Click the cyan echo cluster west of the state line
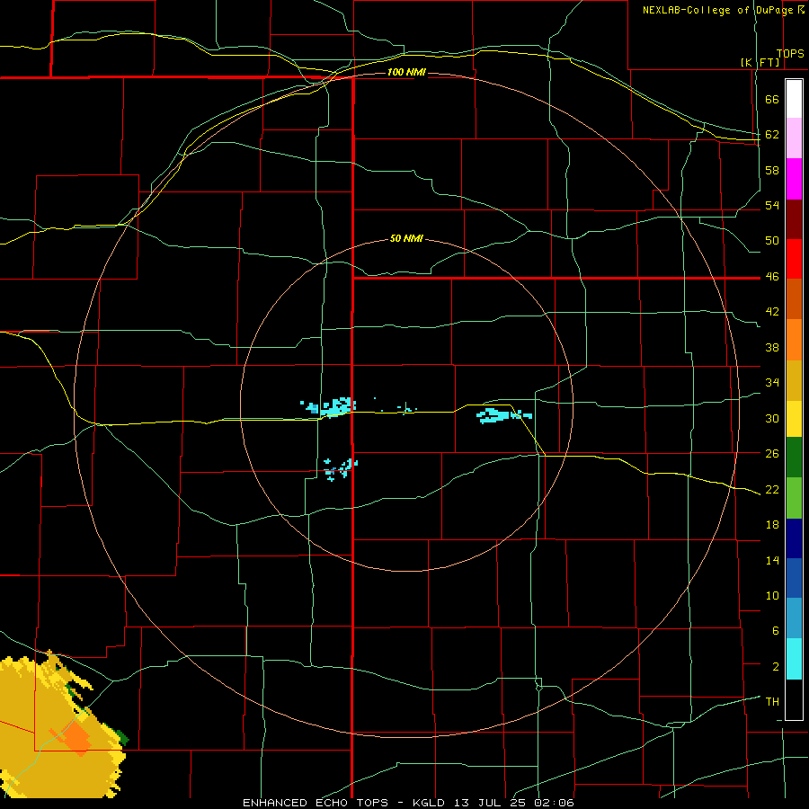The height and width of the screenshot is (809, 809). (x=330, y=407)
